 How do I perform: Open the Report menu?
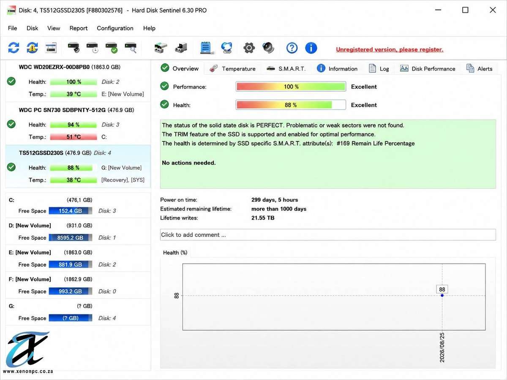tap(79, 28)
